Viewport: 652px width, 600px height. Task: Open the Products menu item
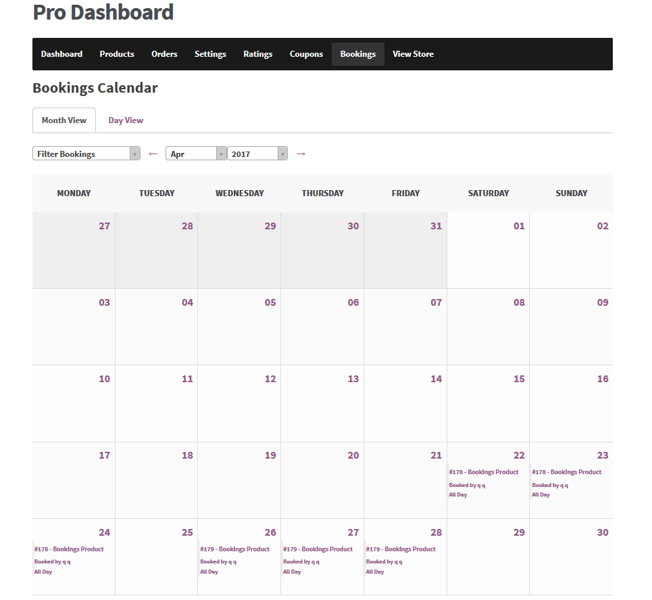117,54
